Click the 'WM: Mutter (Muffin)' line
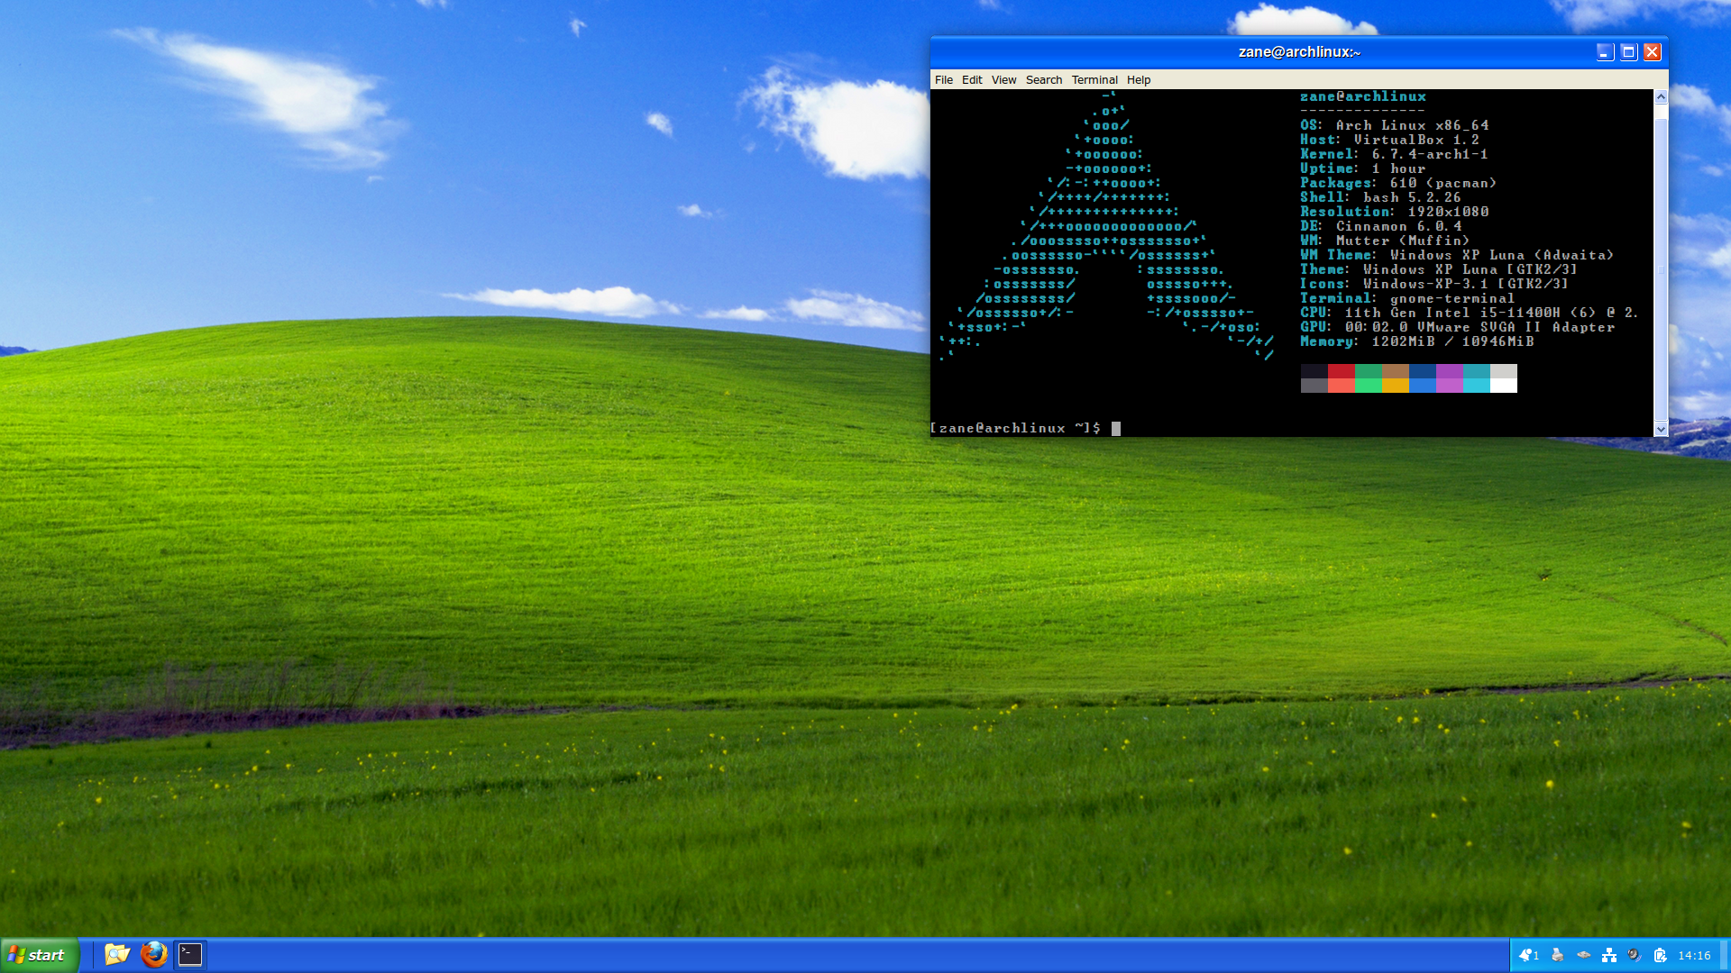This screenshot has width=1731, height=973. pyautogui.click(x=1385, y=241)
